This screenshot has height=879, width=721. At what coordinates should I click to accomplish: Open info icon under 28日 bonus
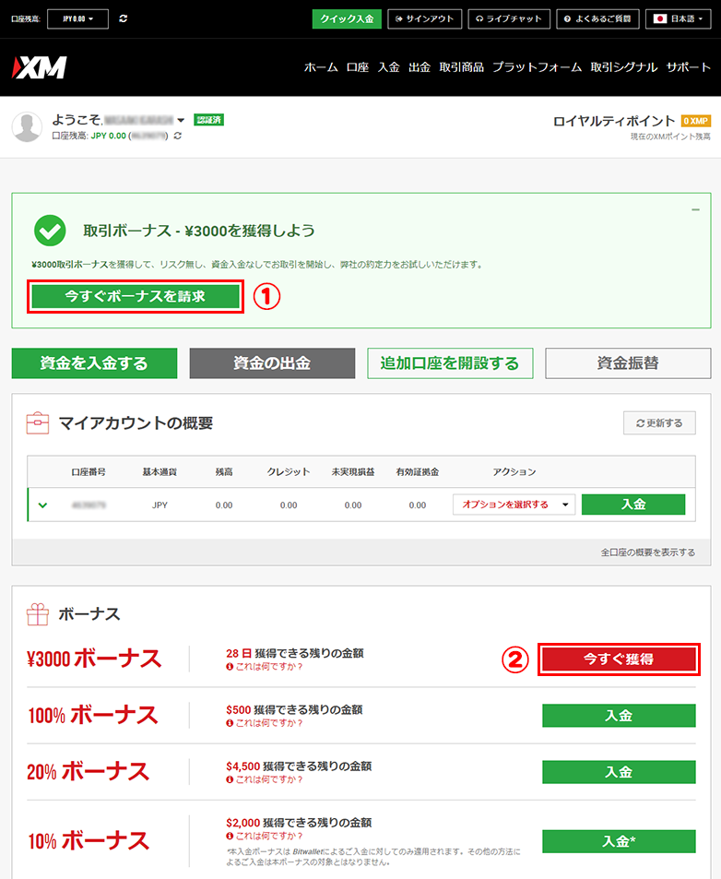[230, 667]
